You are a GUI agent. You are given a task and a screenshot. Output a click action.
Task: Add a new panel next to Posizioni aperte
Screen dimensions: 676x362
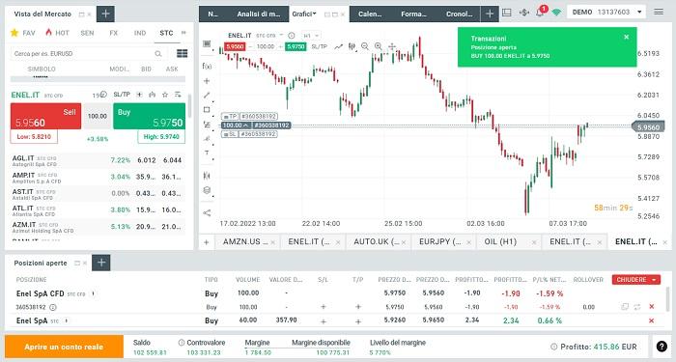[101, 263]
